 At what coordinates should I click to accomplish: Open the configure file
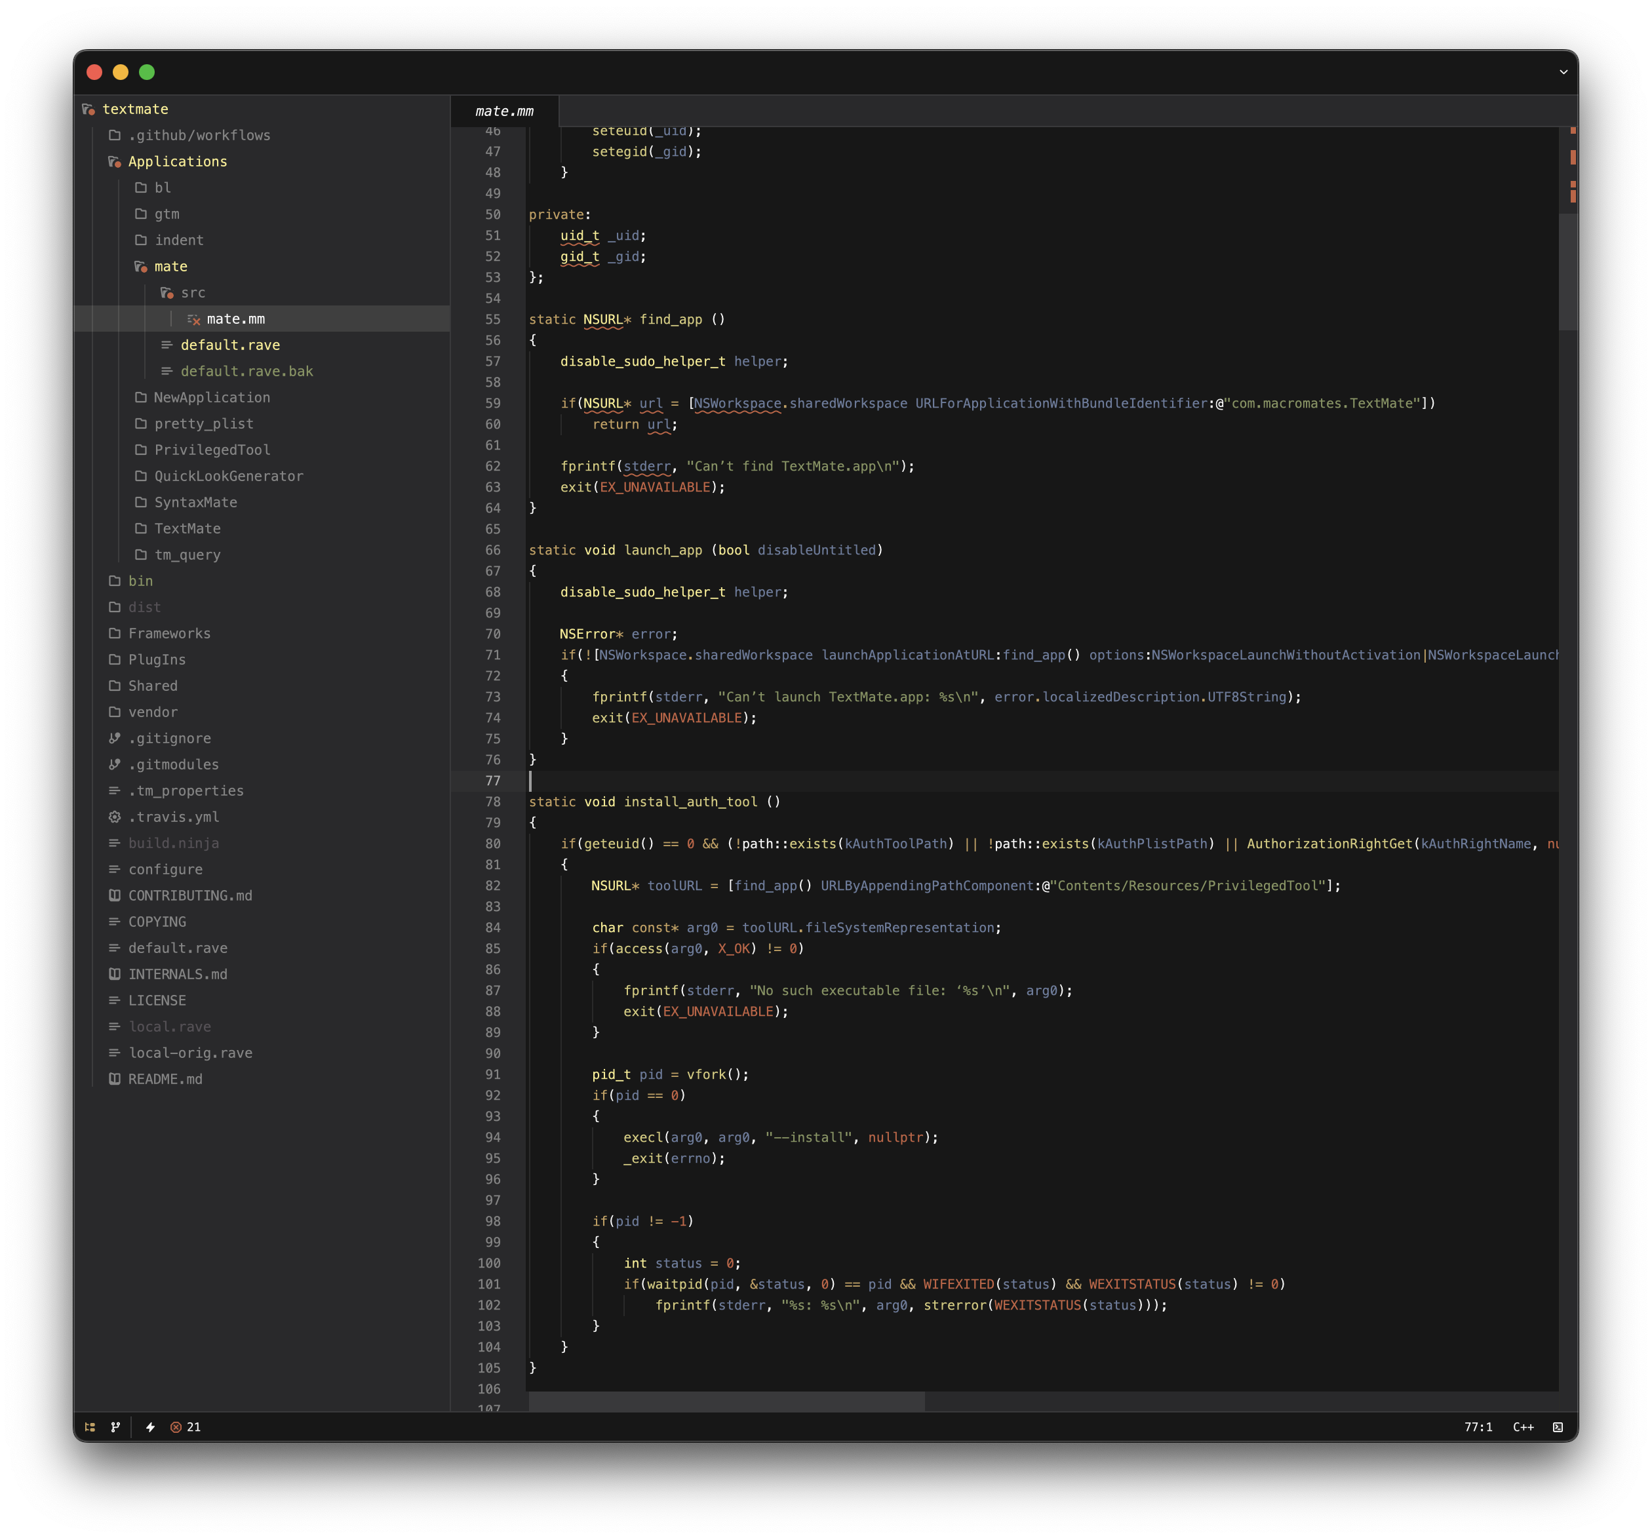[262, 869]
